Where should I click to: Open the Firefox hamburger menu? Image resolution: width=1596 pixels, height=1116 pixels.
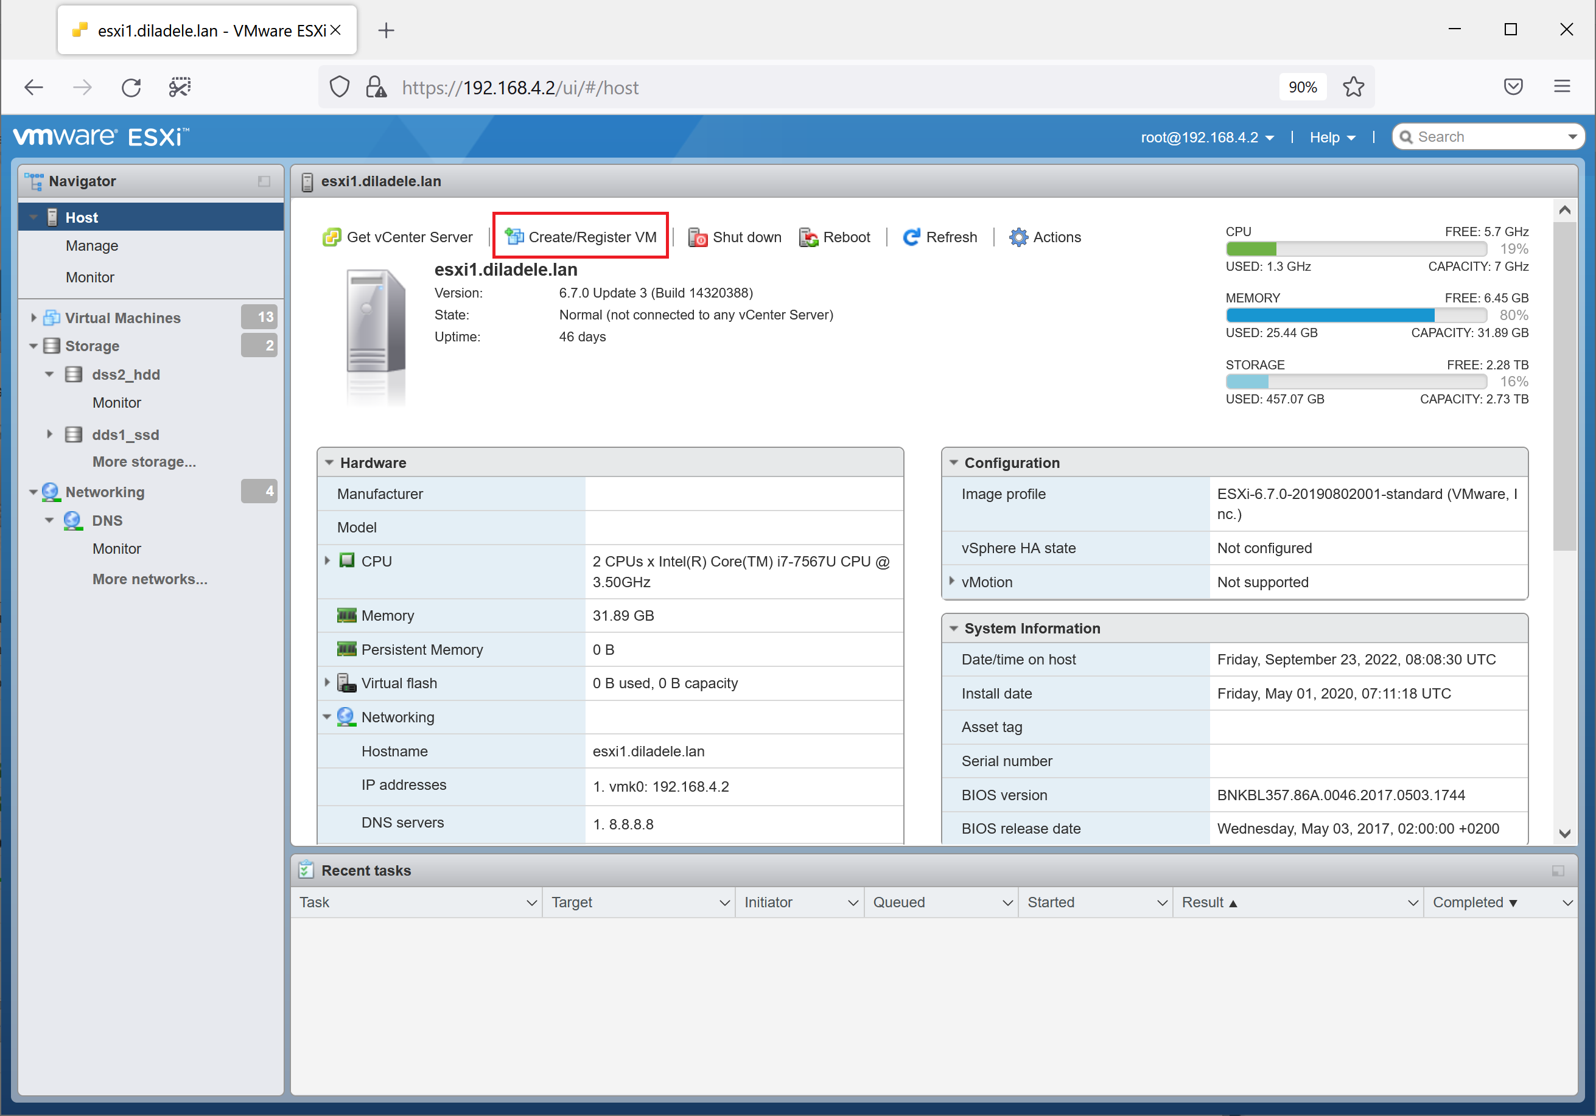pyautogui.click(x=1562, y=87)
